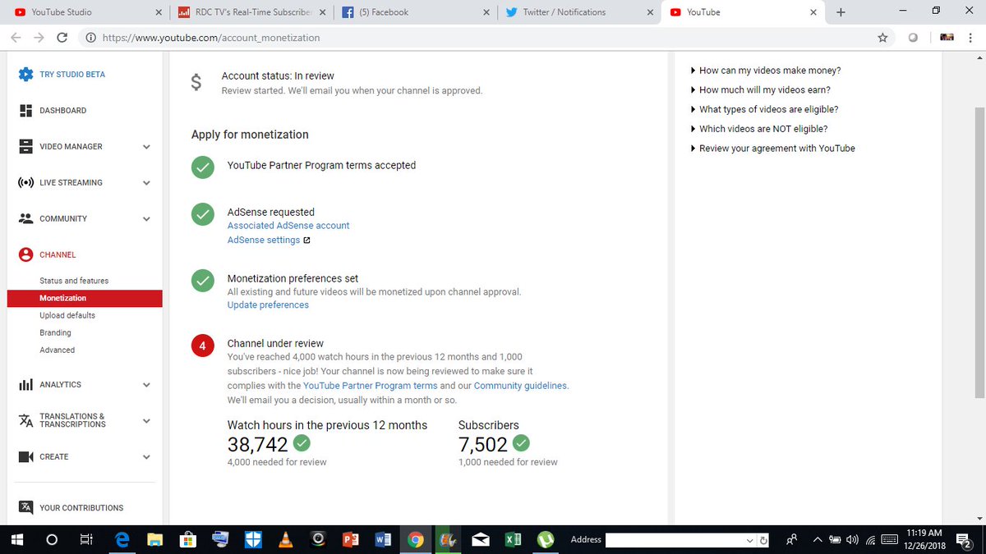
Task: Select the Your Contributions icon
Action: click(x=25, y=507)
